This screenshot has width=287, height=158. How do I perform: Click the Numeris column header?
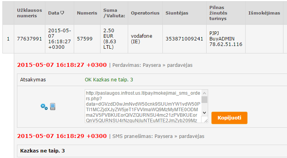point(87,13)
